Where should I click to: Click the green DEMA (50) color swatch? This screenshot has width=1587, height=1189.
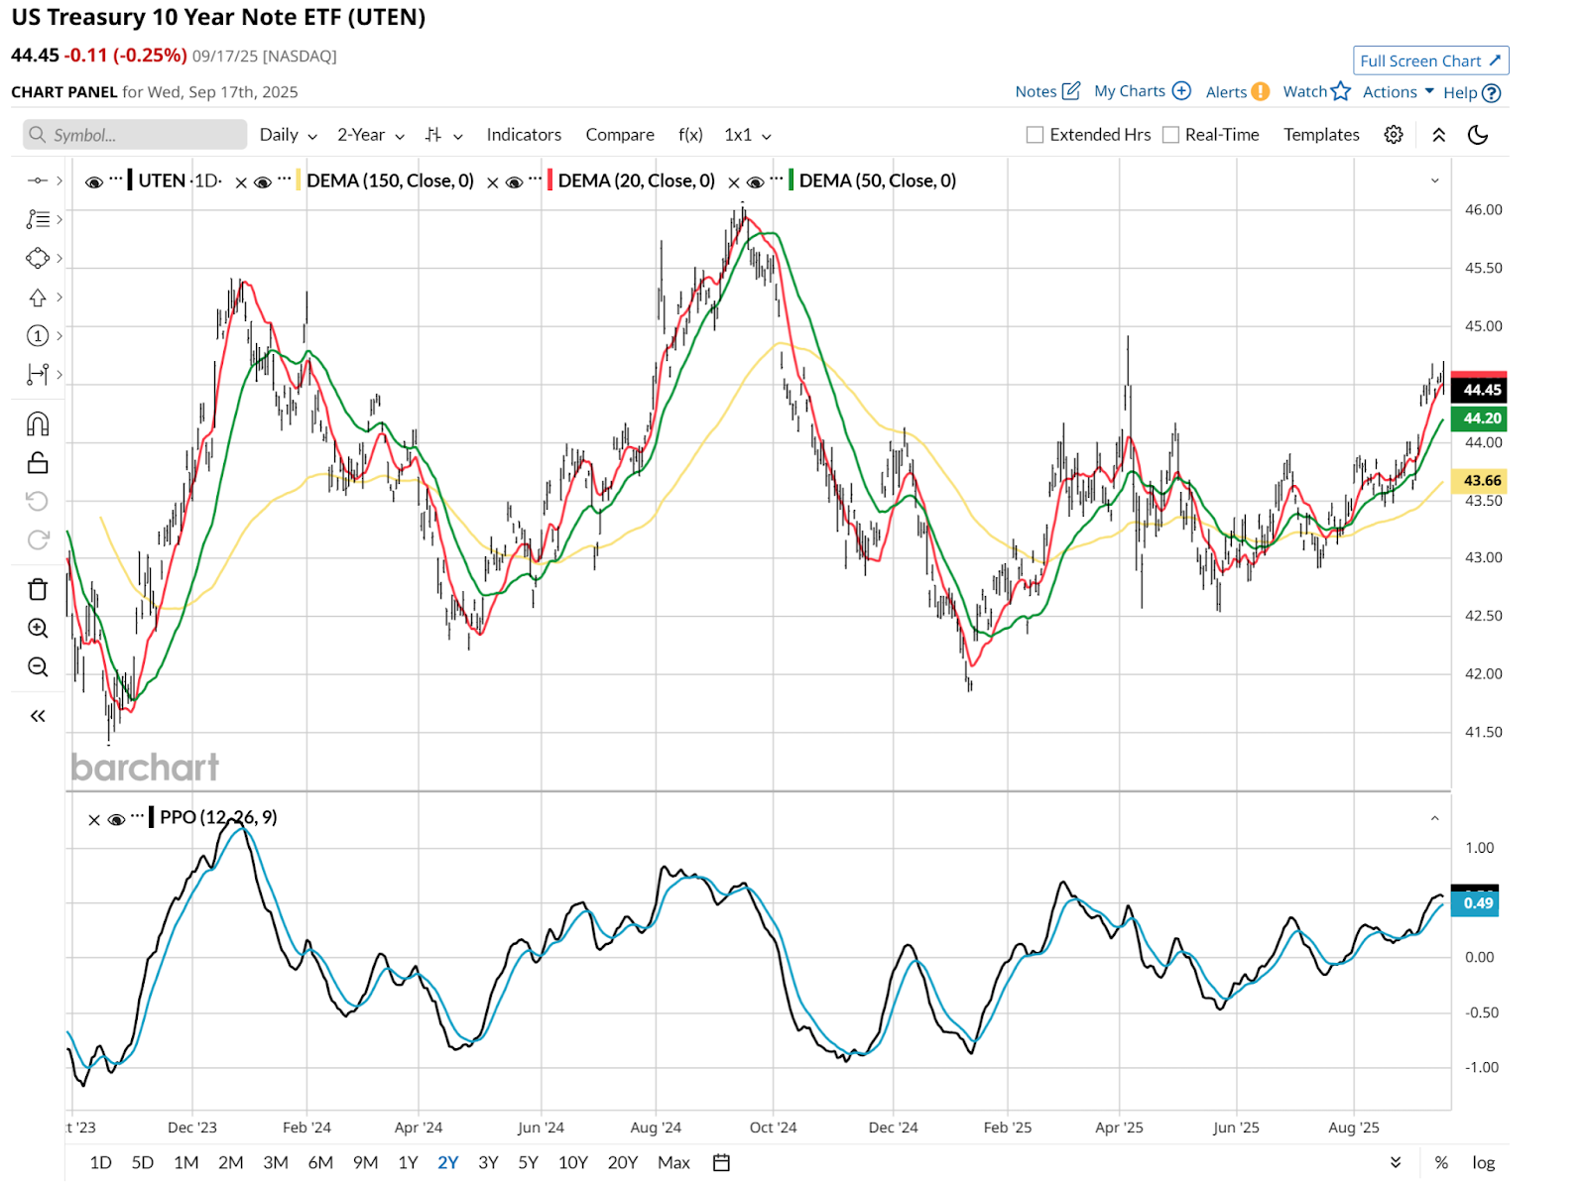[x=791, y=180]
